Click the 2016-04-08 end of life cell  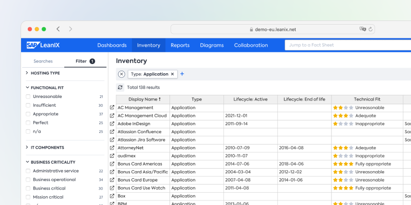(x=304, y=148)
